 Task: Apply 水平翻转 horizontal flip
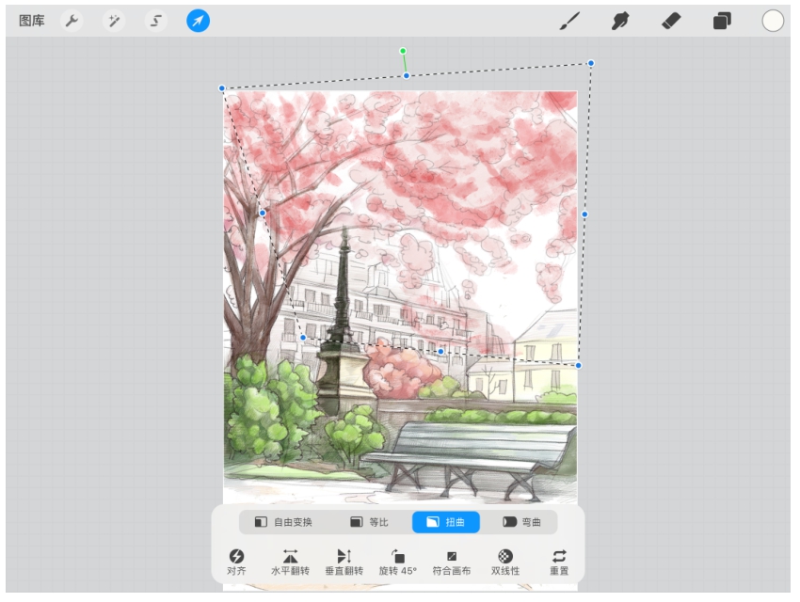[x=290, y=562]
